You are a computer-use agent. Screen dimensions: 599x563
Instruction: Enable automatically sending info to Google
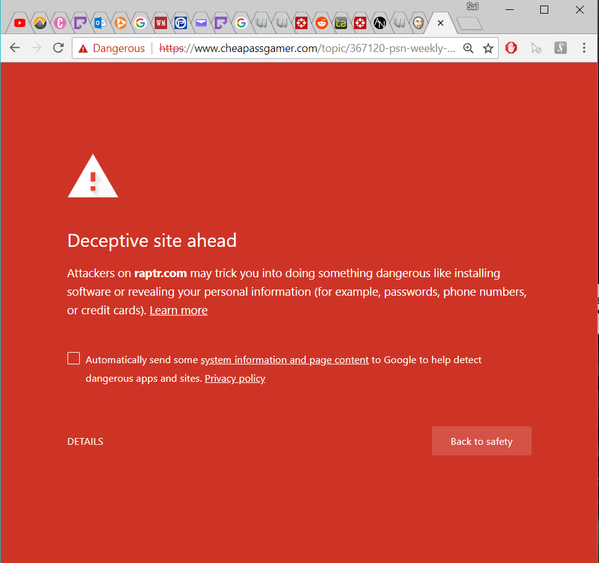[74, 358]
